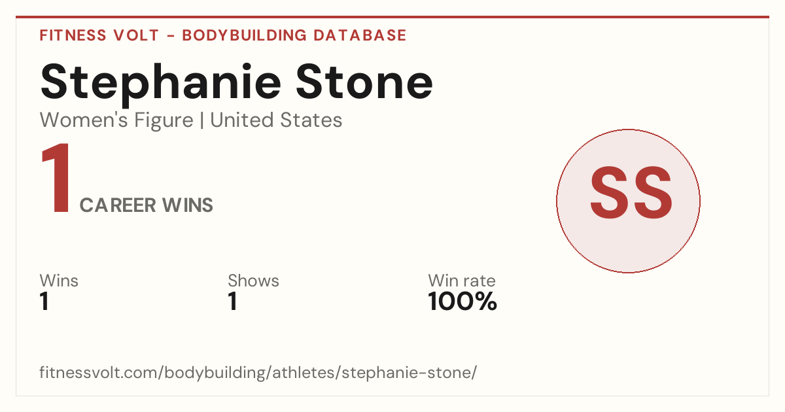This screenshot has height=412, width=785.
Task: Select the Women's Figure division text
Action: click(x=116, y=120)
